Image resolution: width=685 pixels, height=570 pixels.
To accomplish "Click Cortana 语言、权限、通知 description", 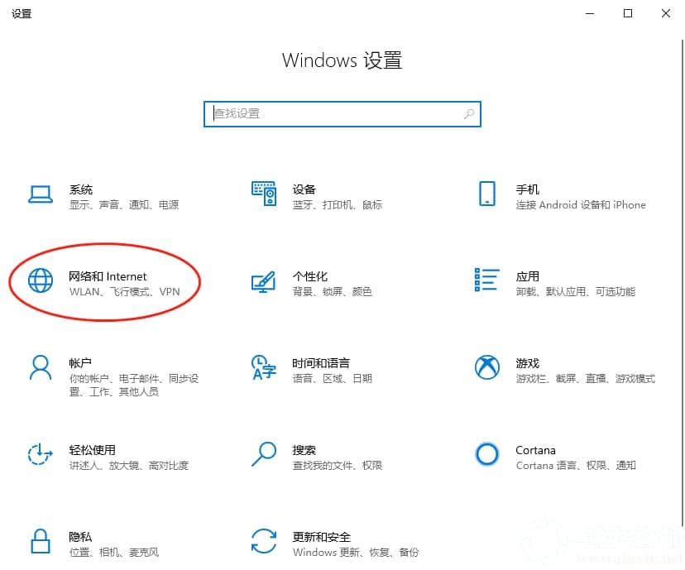I will coord(576,466).
